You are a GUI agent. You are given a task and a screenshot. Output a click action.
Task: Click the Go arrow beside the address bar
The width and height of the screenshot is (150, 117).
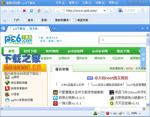[x=111, y=11]
